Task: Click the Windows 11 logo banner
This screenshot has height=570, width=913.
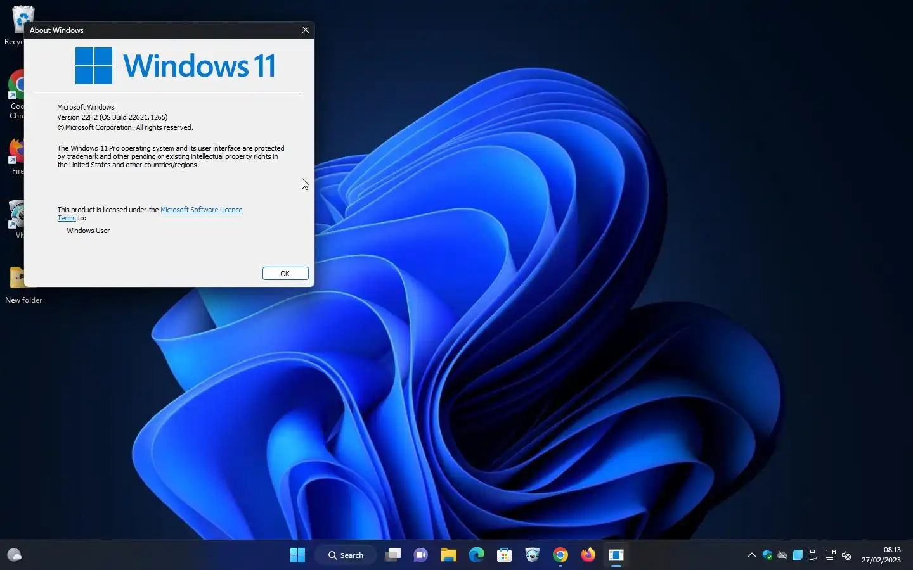Action: coord(176,66)
